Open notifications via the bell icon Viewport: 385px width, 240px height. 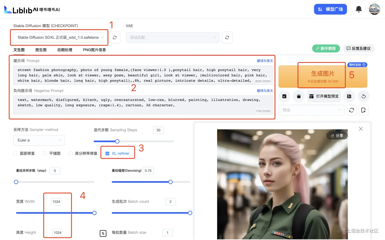click(359, 9)
